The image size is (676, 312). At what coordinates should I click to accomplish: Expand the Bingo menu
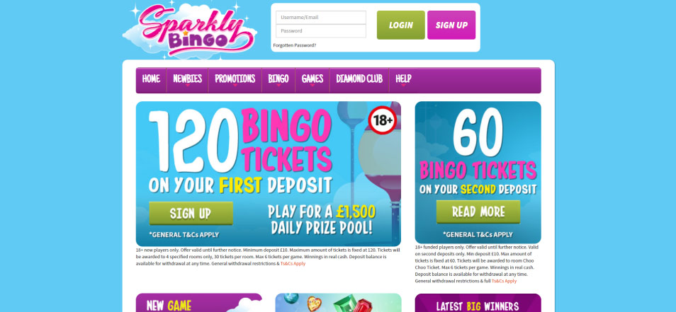(x=278, y=80)
